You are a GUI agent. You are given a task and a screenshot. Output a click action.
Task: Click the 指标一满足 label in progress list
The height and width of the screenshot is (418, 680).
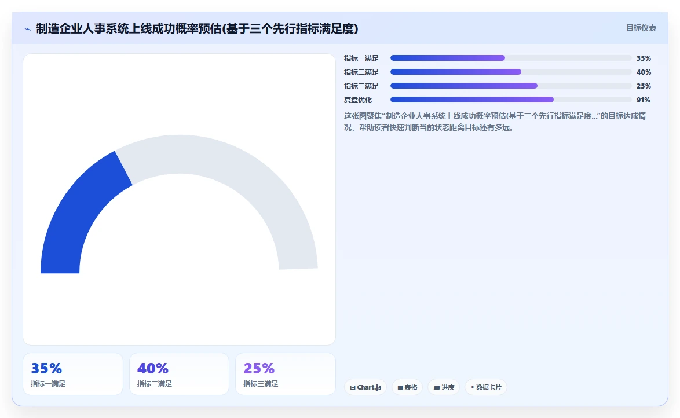[361, 58]
